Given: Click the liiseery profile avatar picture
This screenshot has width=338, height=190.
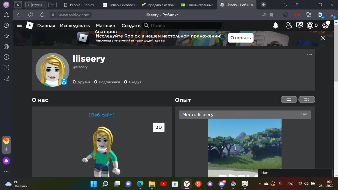Looking at the screenshot, I should click(x=52, y=70).
